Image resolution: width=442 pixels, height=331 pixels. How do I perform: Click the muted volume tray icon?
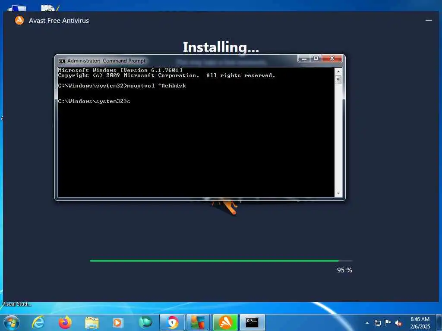(398, 323)
